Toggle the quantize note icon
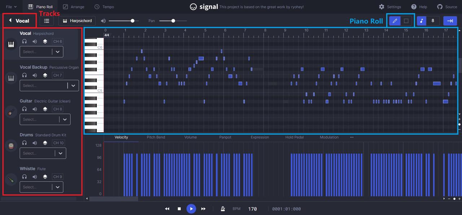This screenshot has height=215, width=462. point(422,21)
